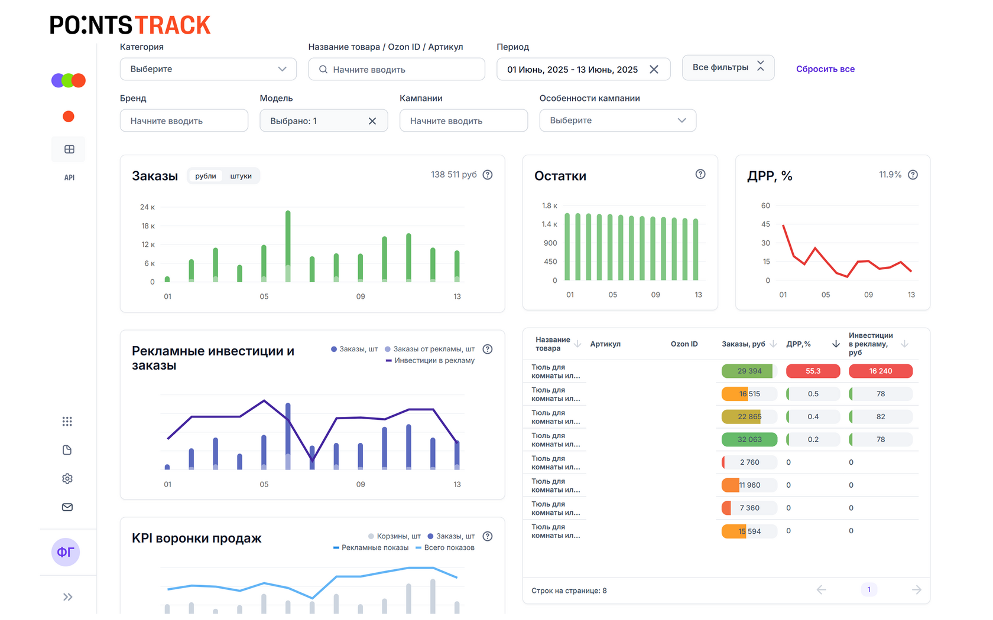Screen dimensions: 993x620
Task: Toggle Всего показов legend series
Action: pos(445,547)
